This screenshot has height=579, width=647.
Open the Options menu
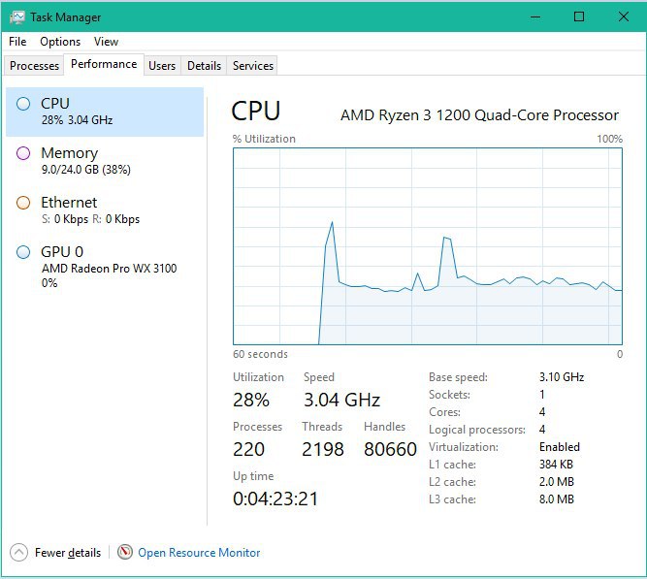point(60,42)
